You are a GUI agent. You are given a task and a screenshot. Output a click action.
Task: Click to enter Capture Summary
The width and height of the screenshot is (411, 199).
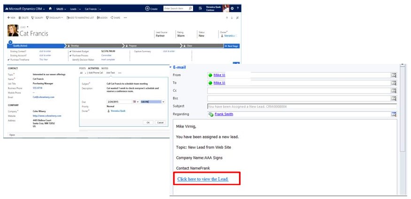(169, 51)
